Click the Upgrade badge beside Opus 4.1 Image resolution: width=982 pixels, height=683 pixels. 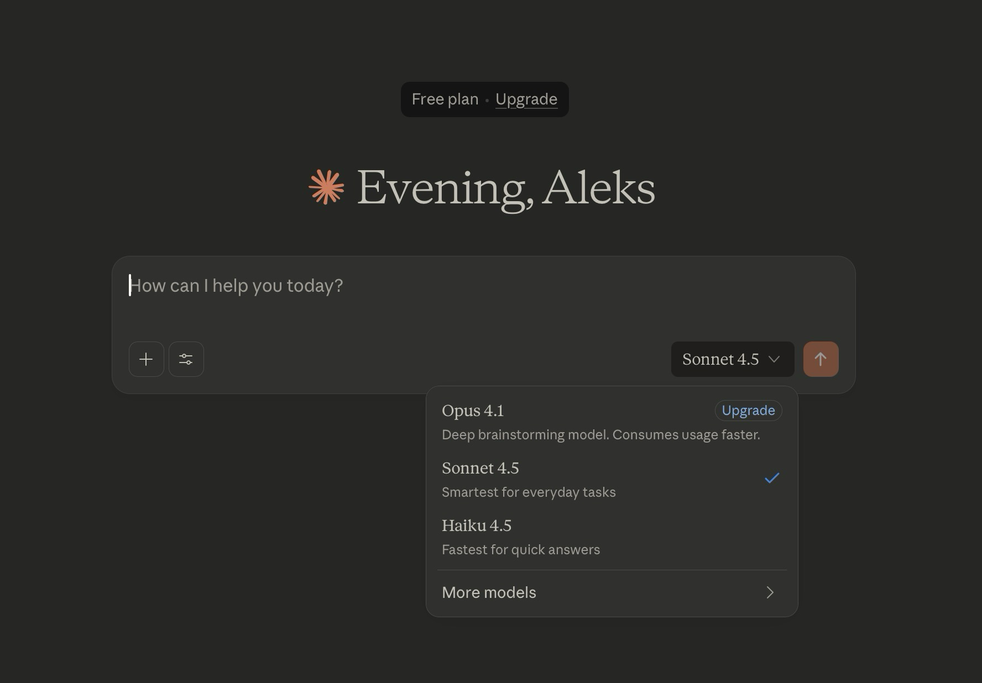(748, 411)
